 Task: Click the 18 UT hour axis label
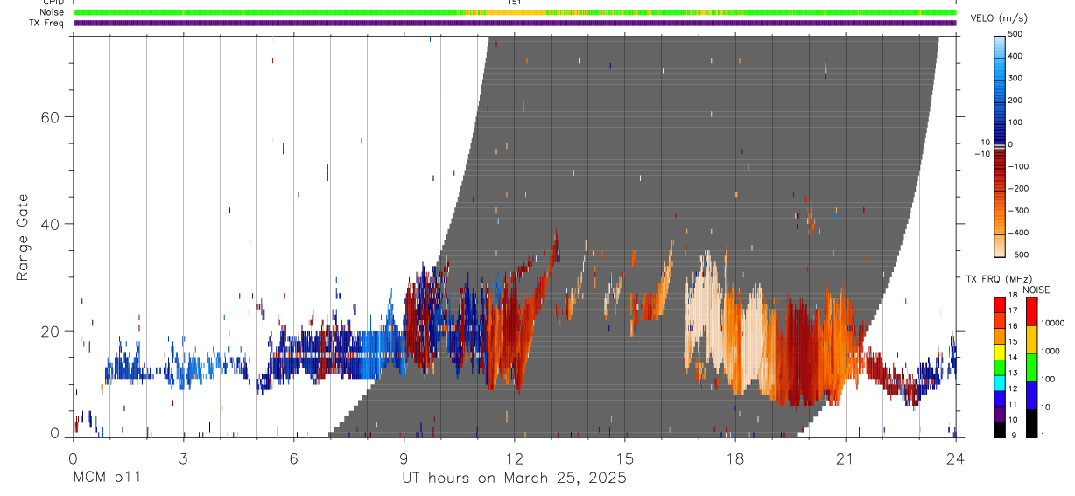click(735, 458)
